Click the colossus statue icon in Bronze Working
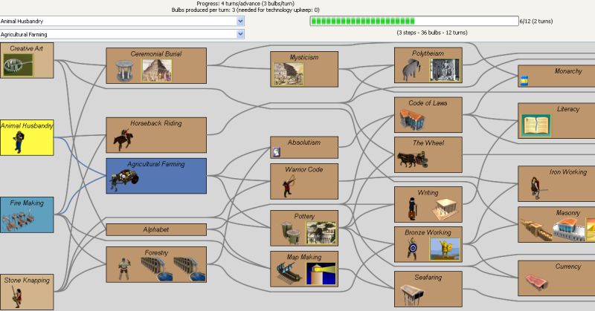Viewport: 595px width, 311px height. tap(445, 249)
